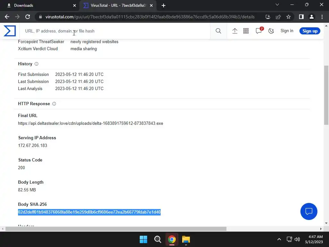Close the VirusTotal tab
Image resolution: width=329 pixels, height=247 pixels.
151,5
